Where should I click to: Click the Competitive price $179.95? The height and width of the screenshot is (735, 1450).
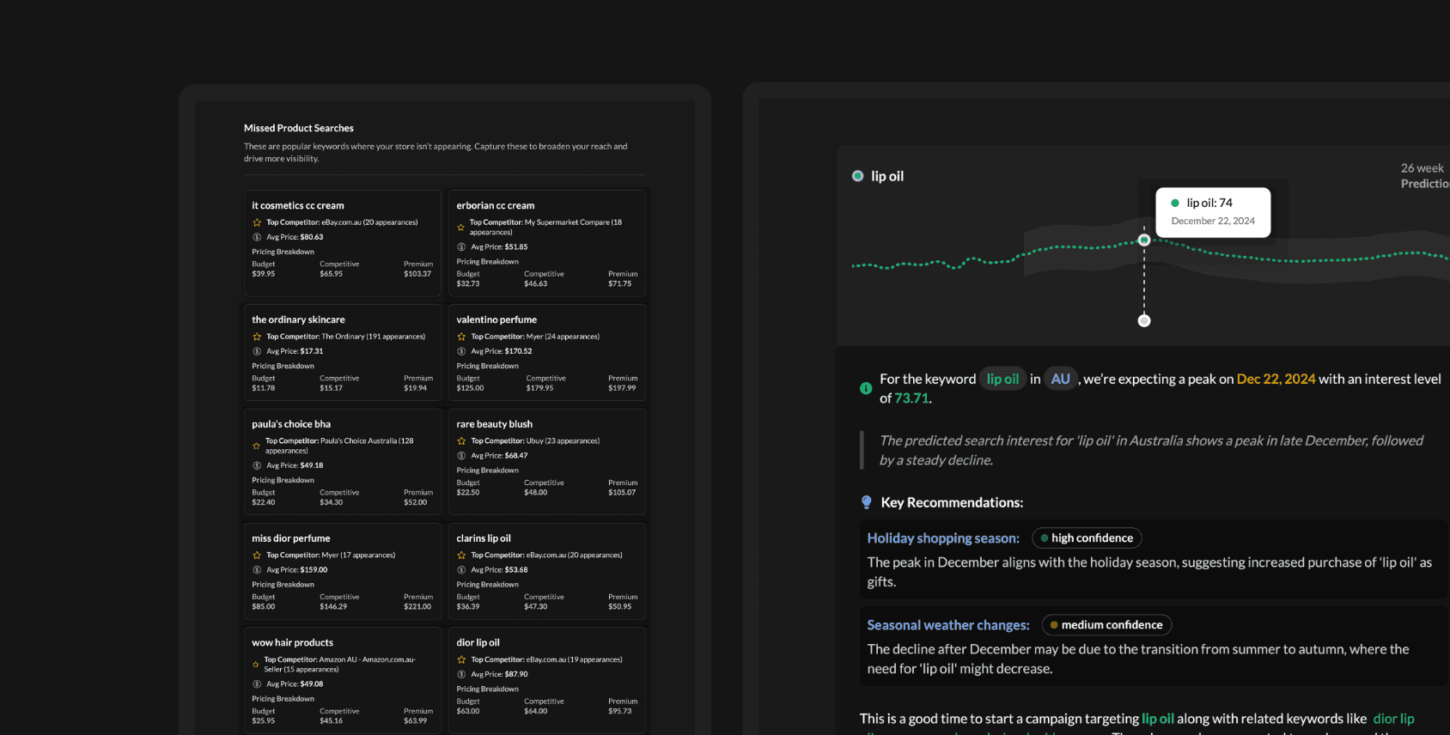tap(540, 388)
